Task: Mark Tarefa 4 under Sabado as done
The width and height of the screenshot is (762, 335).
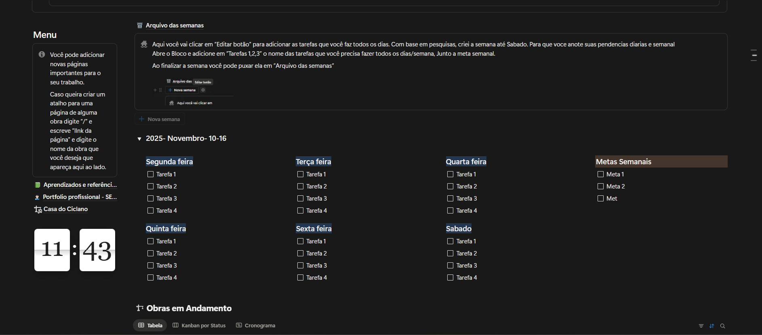Action: 450,278
